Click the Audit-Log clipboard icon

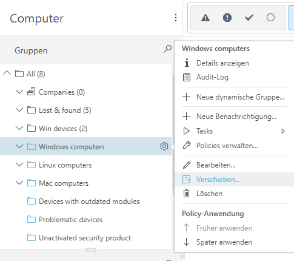click(x=187, y=77)
